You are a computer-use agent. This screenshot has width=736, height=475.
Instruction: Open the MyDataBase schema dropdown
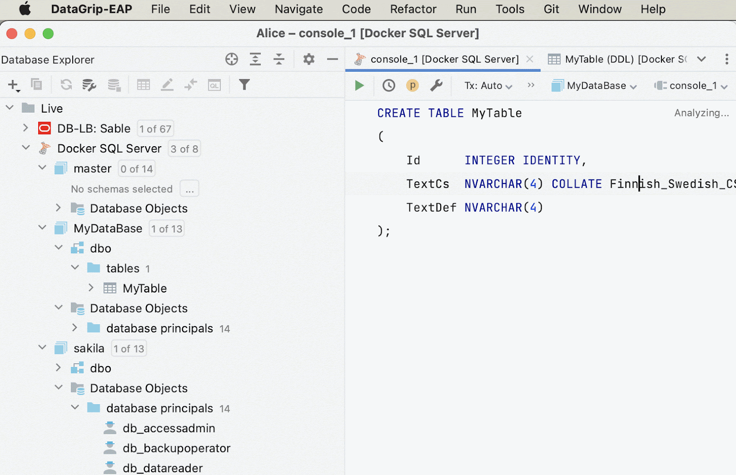[594, 86]
